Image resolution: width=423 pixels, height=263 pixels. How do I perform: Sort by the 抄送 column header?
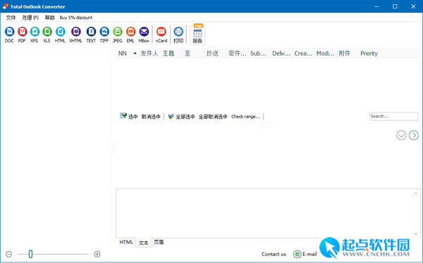tap(212, 53)
